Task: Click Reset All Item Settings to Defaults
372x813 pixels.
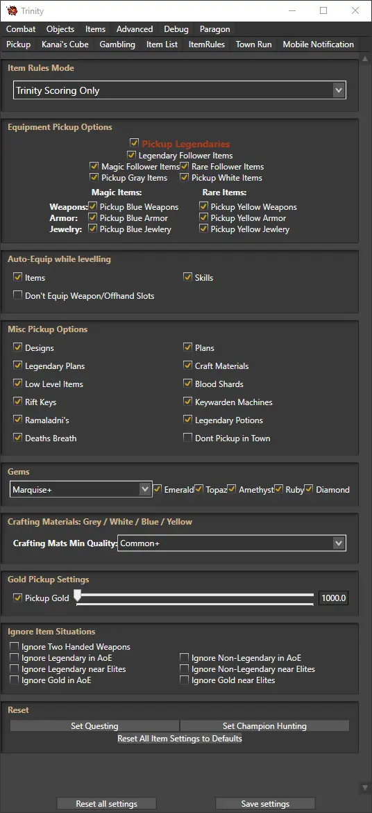Action: [180, 738]
